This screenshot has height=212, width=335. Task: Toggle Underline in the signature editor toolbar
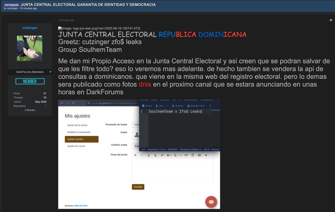(149, 155)
